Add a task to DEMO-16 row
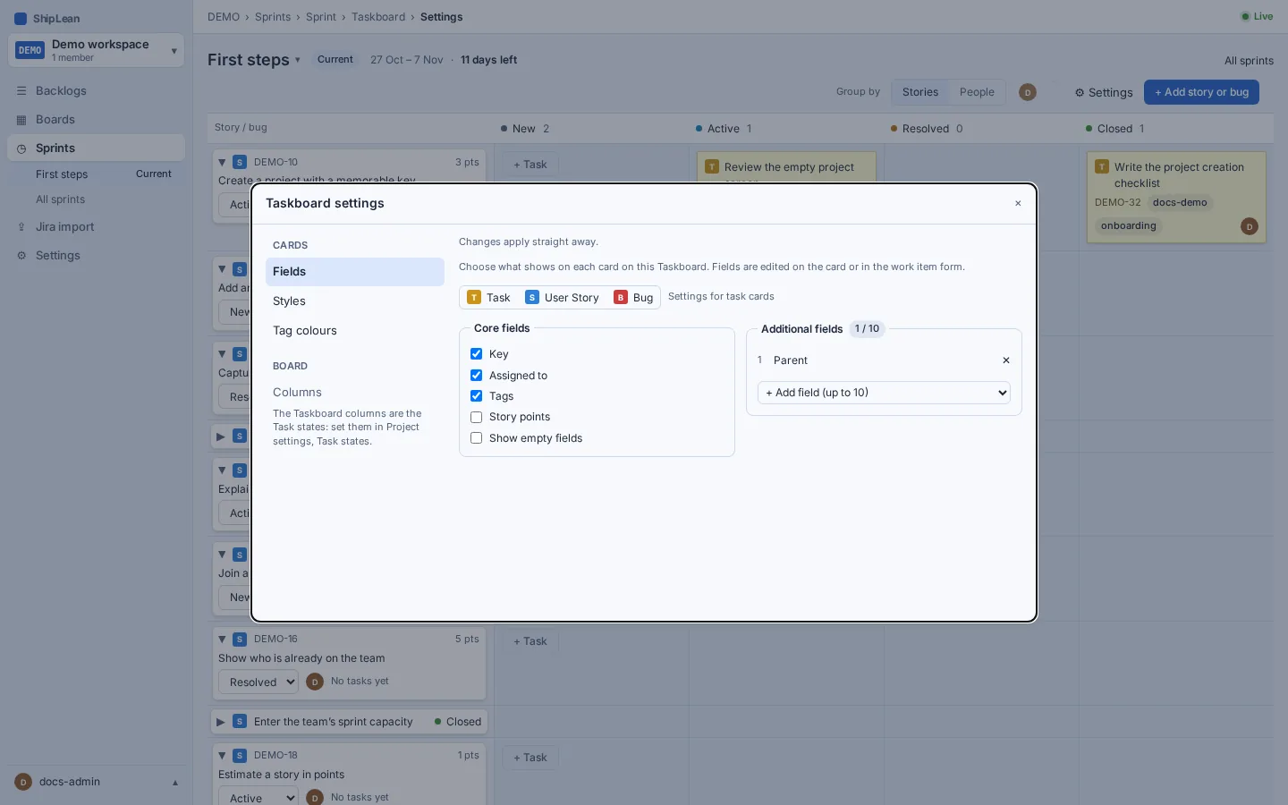 pos(530,641)
